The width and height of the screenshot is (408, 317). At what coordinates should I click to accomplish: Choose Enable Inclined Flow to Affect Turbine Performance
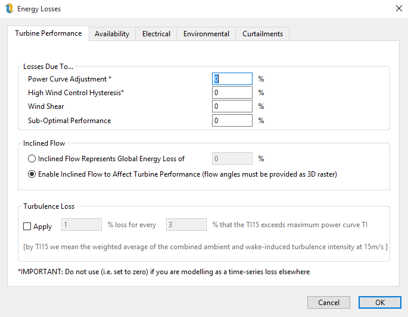pyautogui.click(x=32, y=174)
